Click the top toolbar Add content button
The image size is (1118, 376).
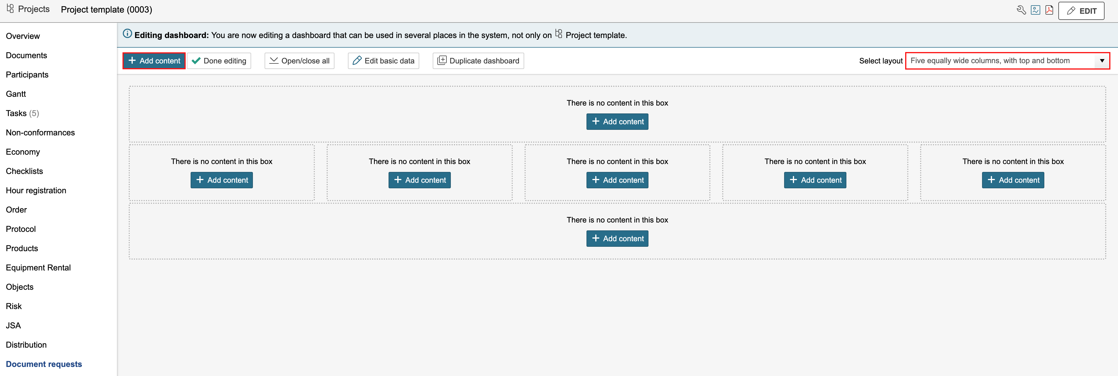click(x=154, y=61)
